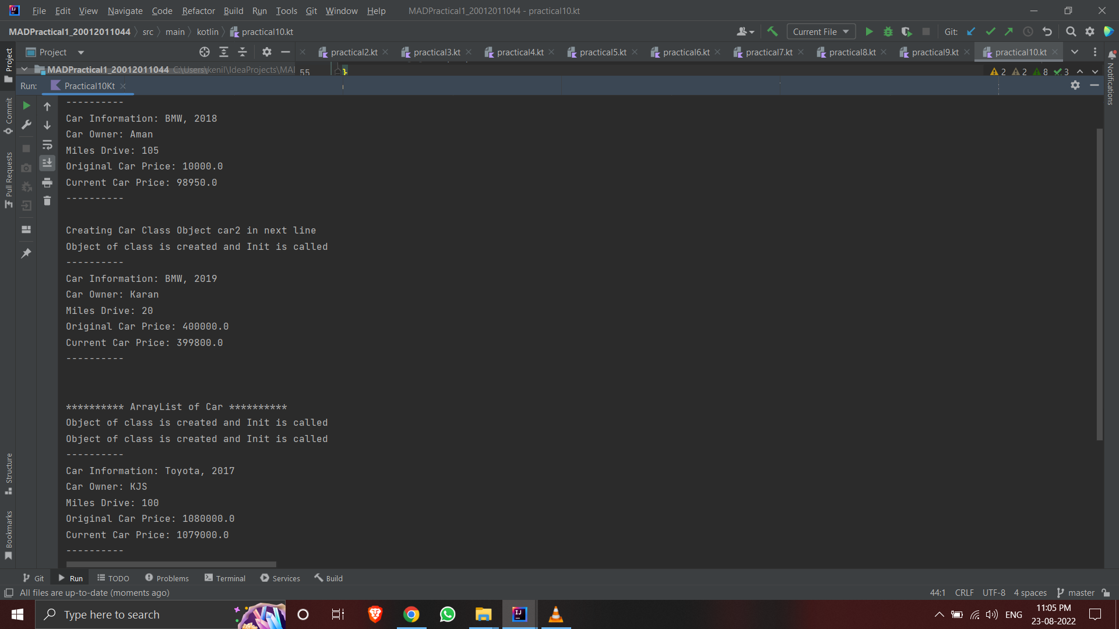Run current file with top toolbar play button
Viewport: 1119px width, 629px height.
[x=869, y=31]
